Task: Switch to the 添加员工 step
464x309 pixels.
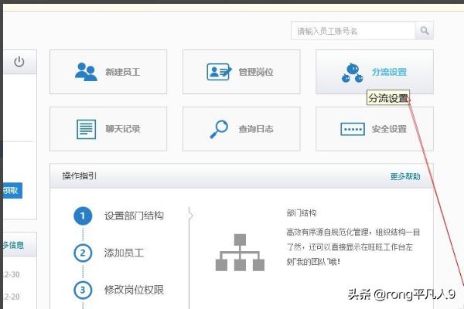Action: 123,253
